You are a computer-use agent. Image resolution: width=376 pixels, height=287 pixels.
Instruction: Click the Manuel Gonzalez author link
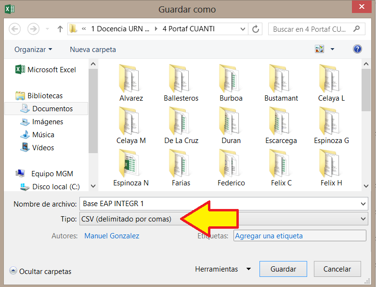(112, 236)
